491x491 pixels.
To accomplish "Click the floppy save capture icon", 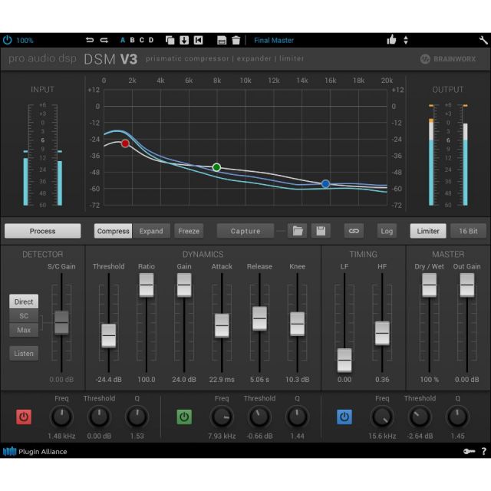I will click(x=321, y=231).
